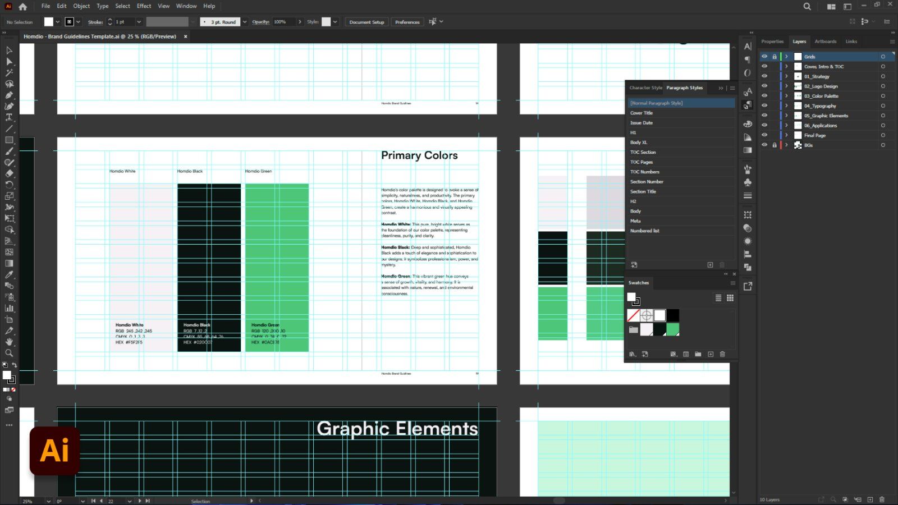Open the zoom level dropdown at 25%
The image size is (898, 505).
49,501
